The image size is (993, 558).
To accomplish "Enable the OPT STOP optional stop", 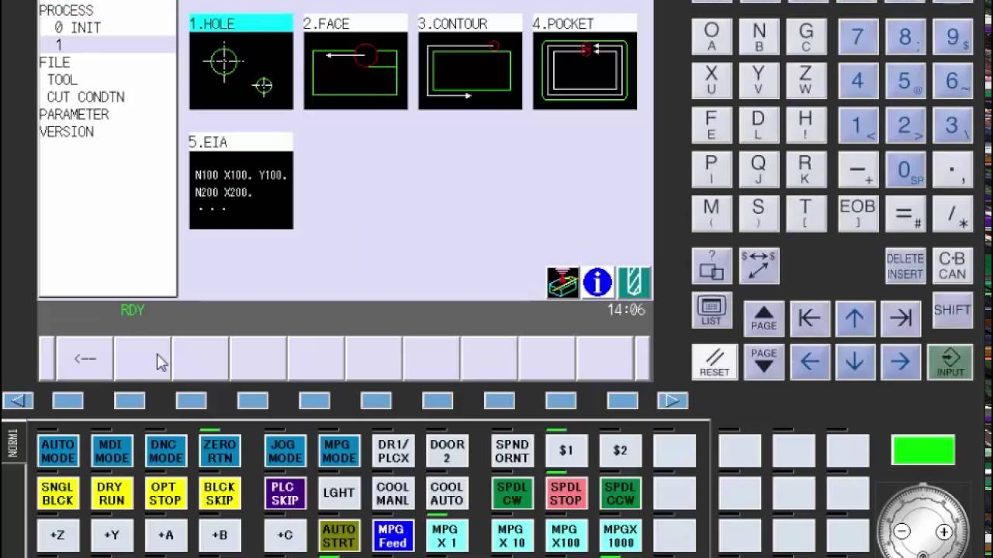I will 164,494.
